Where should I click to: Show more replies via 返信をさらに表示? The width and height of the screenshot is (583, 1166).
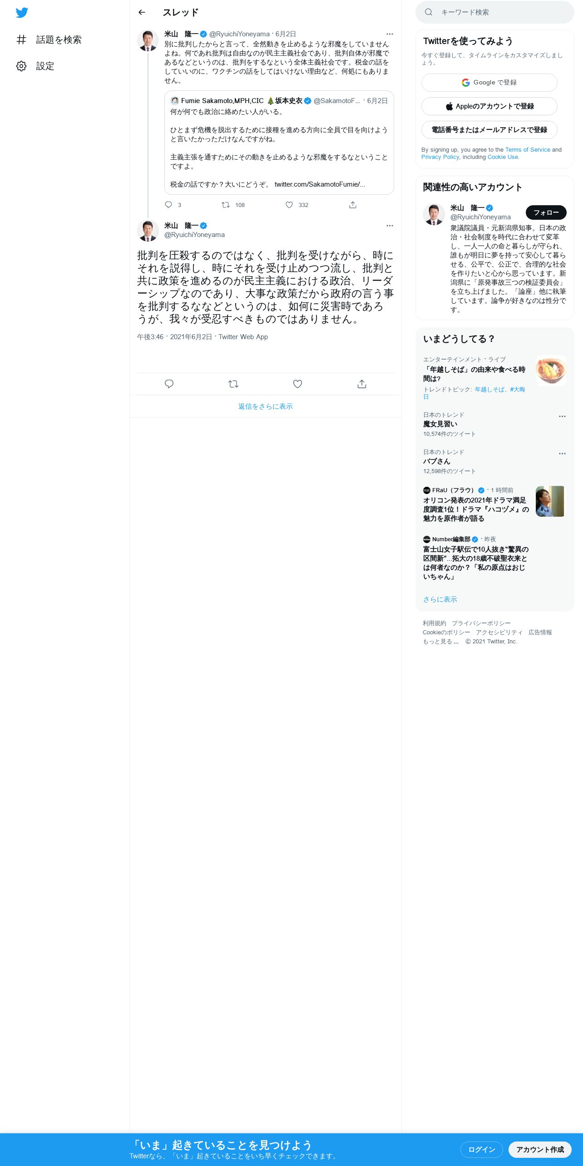266,406
